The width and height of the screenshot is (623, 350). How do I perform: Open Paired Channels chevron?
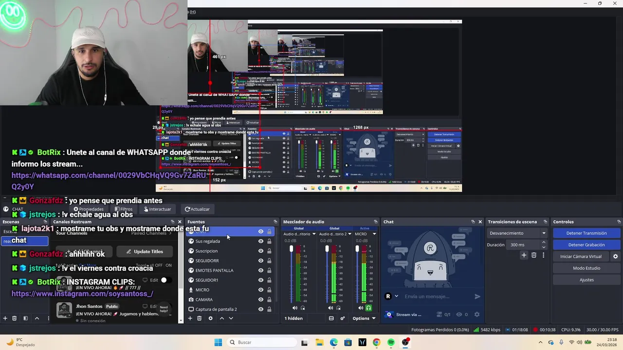[x=170, y=233]
